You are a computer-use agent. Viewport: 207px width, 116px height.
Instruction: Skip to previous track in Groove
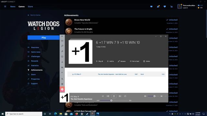(x=108, y=96)
